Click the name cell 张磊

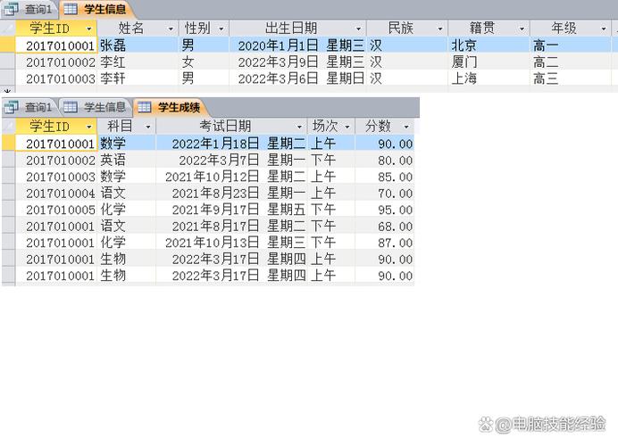point(138,45)
